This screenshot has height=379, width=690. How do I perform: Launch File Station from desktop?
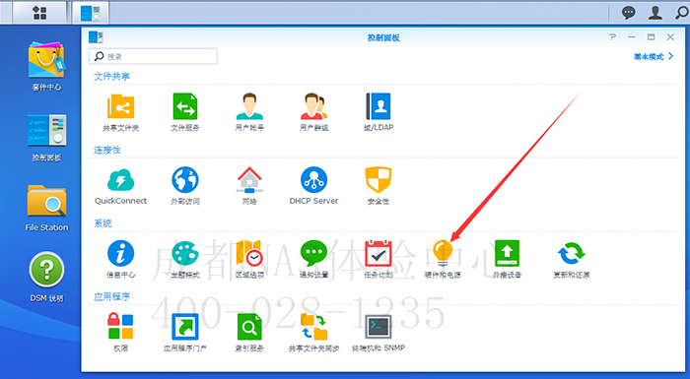tap(46, 201)
